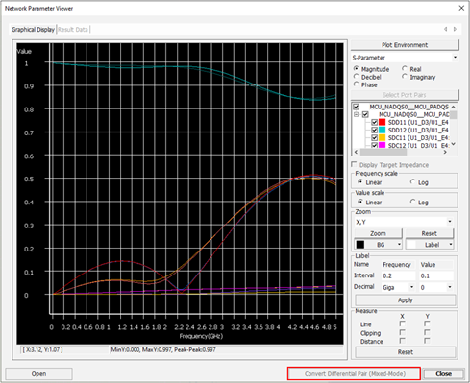Click the black BG color picker

pos(378,245)
